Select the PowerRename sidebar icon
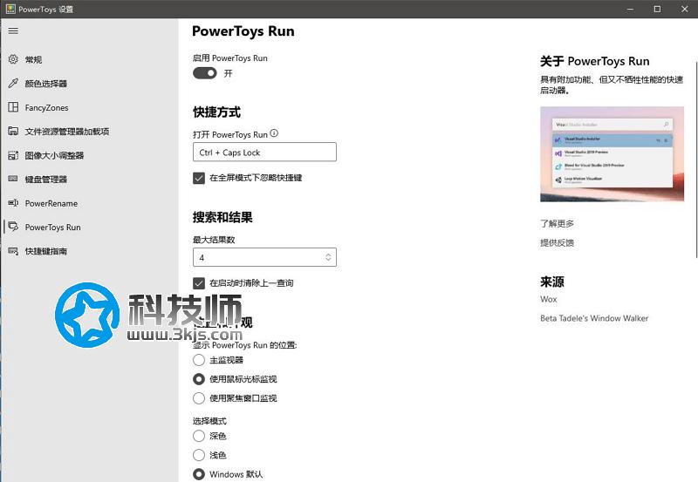The width and height of the screenshot is (698, 482). (x=13, y=203)
